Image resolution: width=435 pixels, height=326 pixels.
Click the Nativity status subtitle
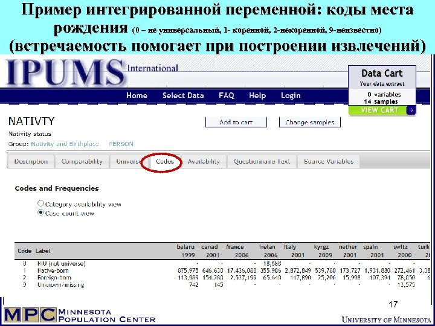click(x=30, y=134)
